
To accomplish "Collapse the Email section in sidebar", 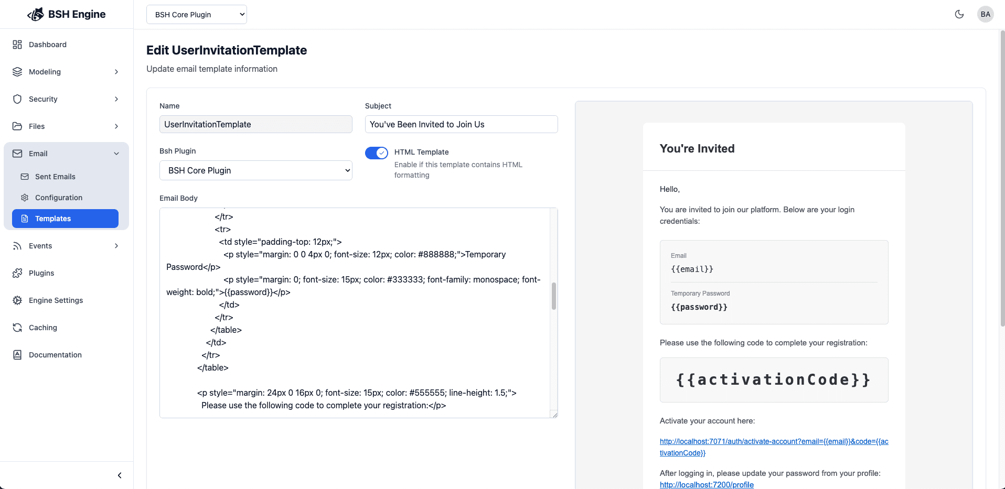I will click(x=116, y=153).
